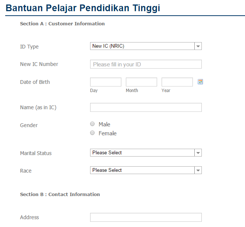245x227 pixels.
Task: Focus the Day input box
Action: (106, 82)
